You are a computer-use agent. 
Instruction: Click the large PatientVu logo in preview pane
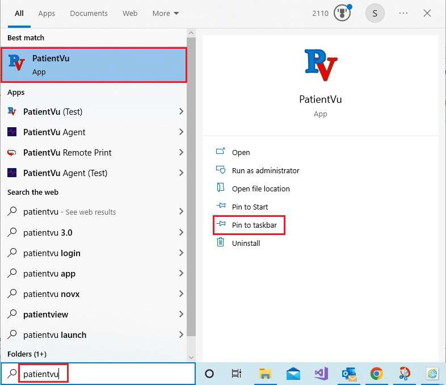point(321,65)
